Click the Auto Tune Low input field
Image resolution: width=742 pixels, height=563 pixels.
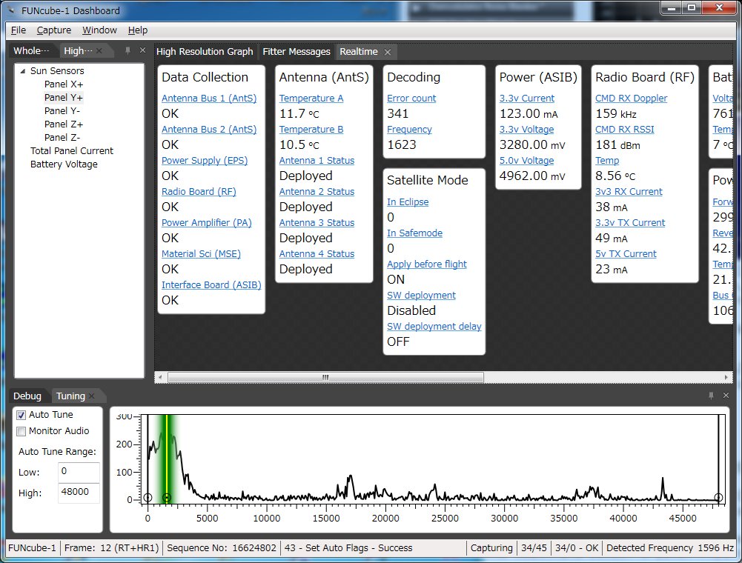79,472
